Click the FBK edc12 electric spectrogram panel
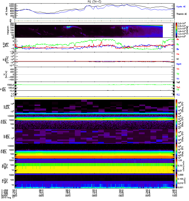The width and height of the screenshot is (189, 201). pyautogui.click(x=94, y=166)
